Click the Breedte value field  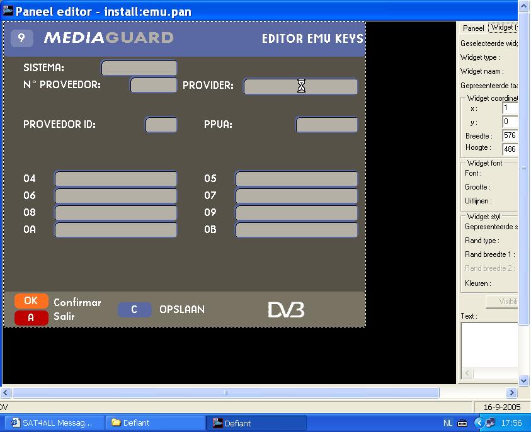(x=510, y=135)
